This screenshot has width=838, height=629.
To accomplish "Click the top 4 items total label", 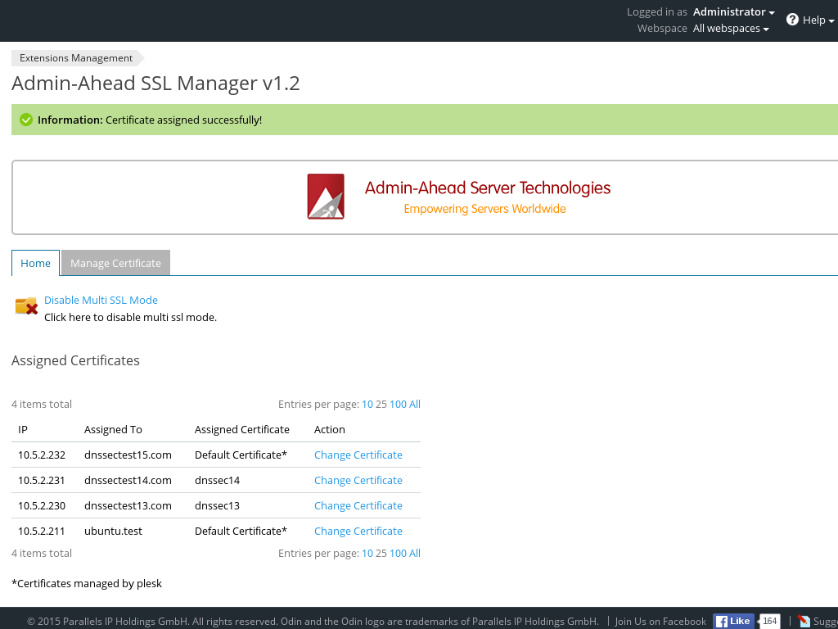I will tap(42, 405).
